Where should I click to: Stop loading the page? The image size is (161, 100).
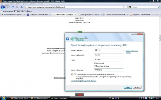(x=17, y=7)
